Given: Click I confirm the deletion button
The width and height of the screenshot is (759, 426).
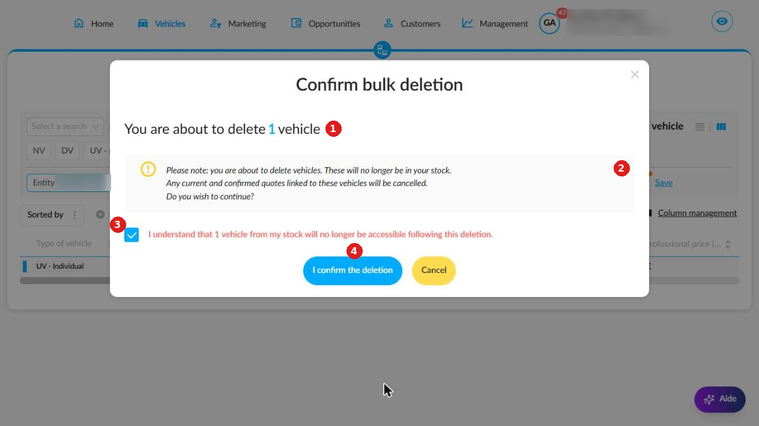Looking at the screenshot, I should [352, 271].
